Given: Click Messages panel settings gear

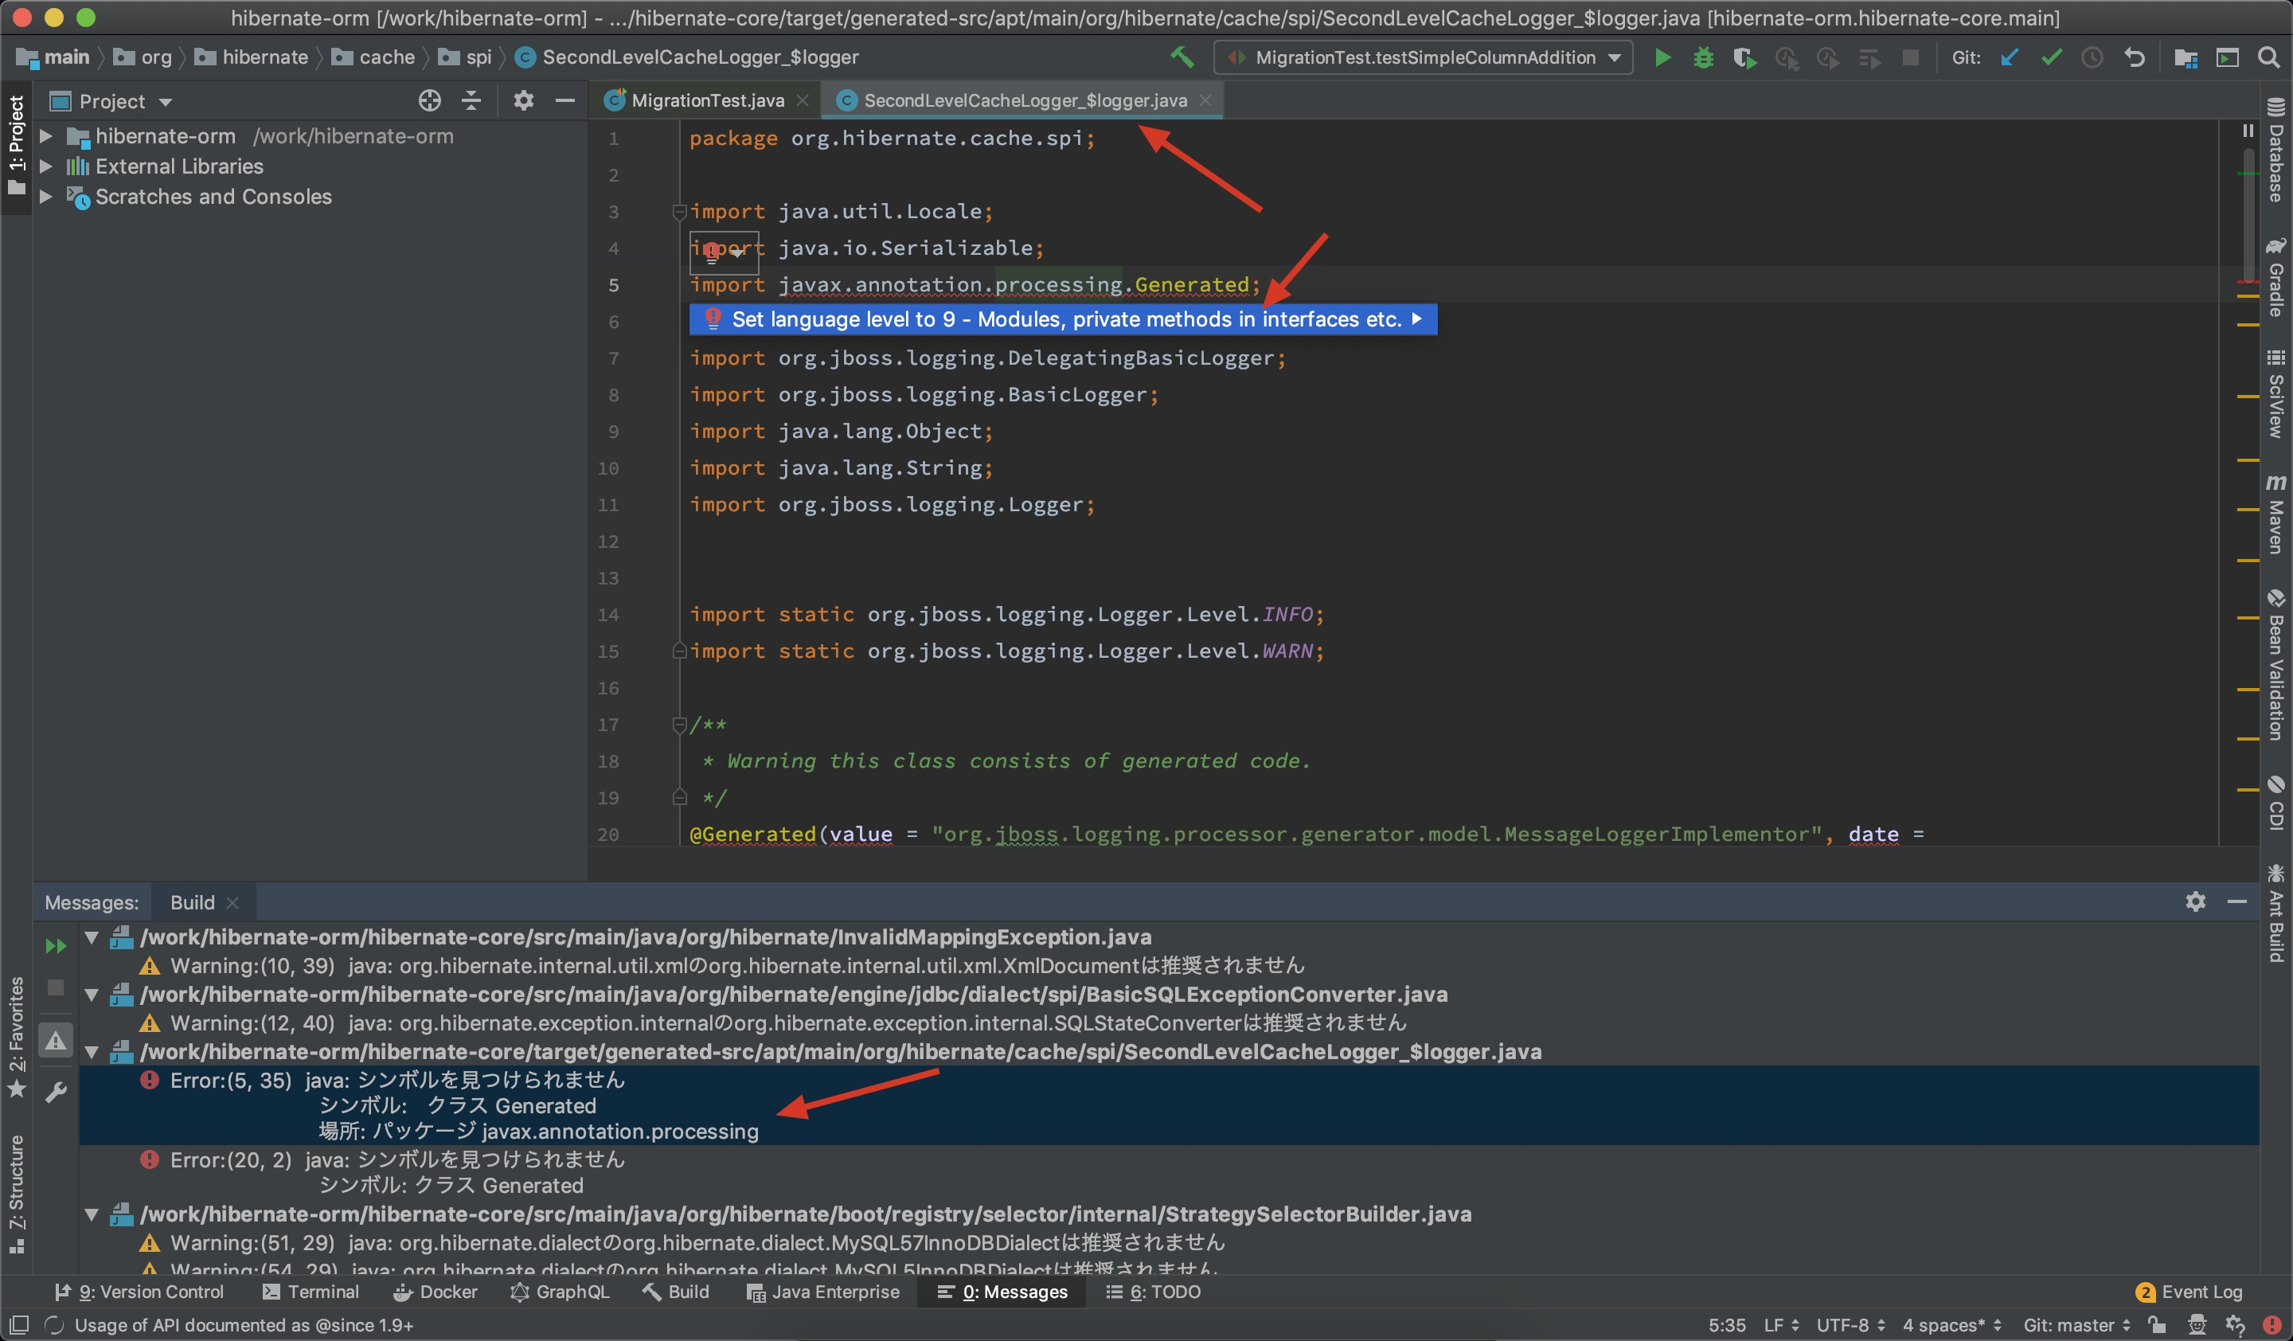Looking at the screenshot, I should click(2196, 901).
